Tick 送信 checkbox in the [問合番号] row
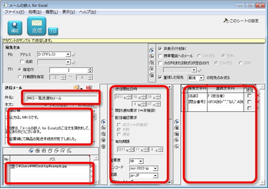268x189 pixels. pyautogui.click(x=250, y=102)
